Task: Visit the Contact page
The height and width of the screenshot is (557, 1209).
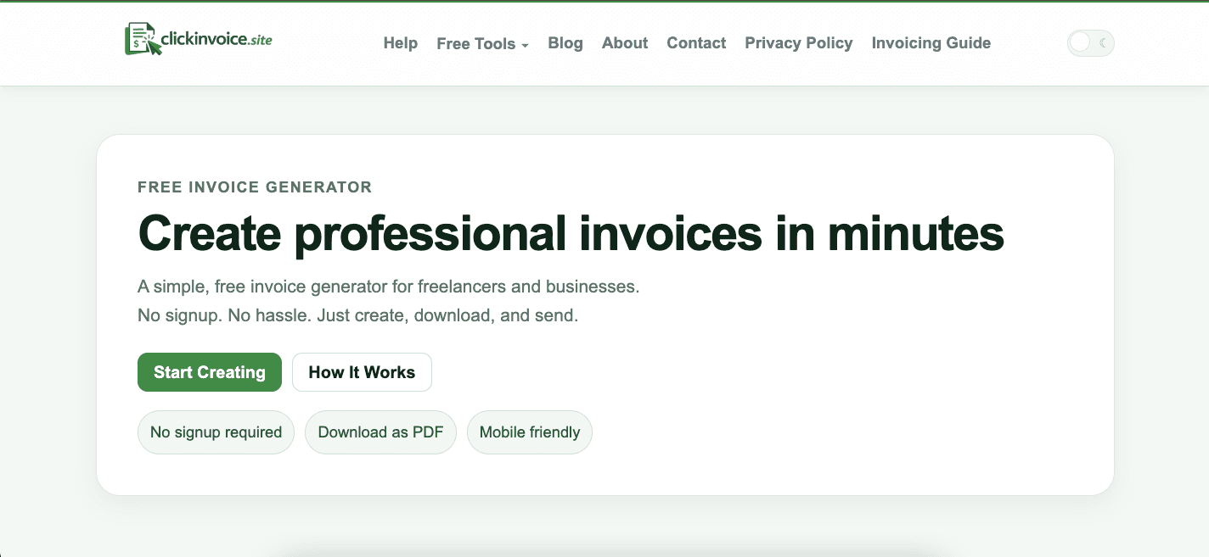Action: coord(696,43)
